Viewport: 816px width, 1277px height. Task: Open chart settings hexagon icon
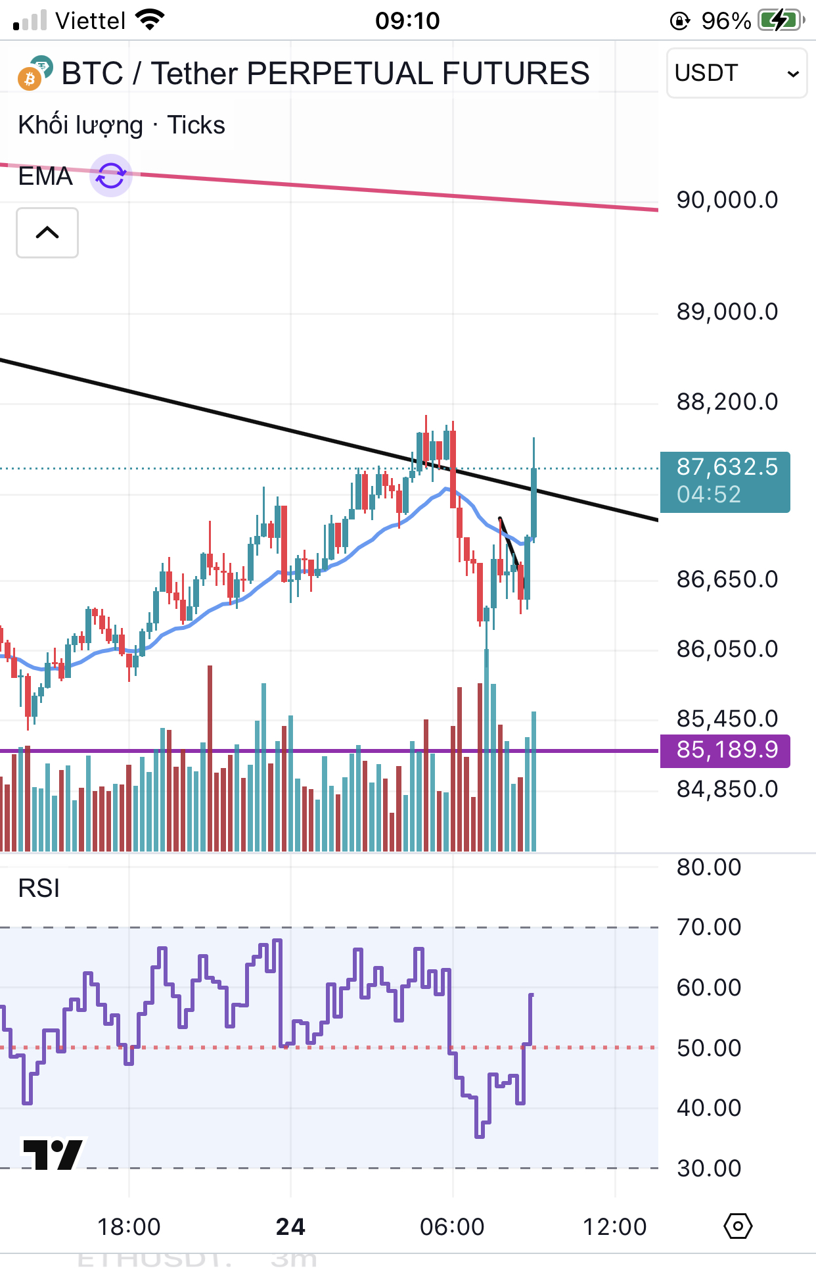point(738,1226)
